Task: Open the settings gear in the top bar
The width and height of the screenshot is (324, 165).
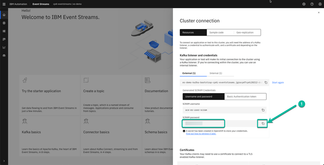Action: (304, 4)
